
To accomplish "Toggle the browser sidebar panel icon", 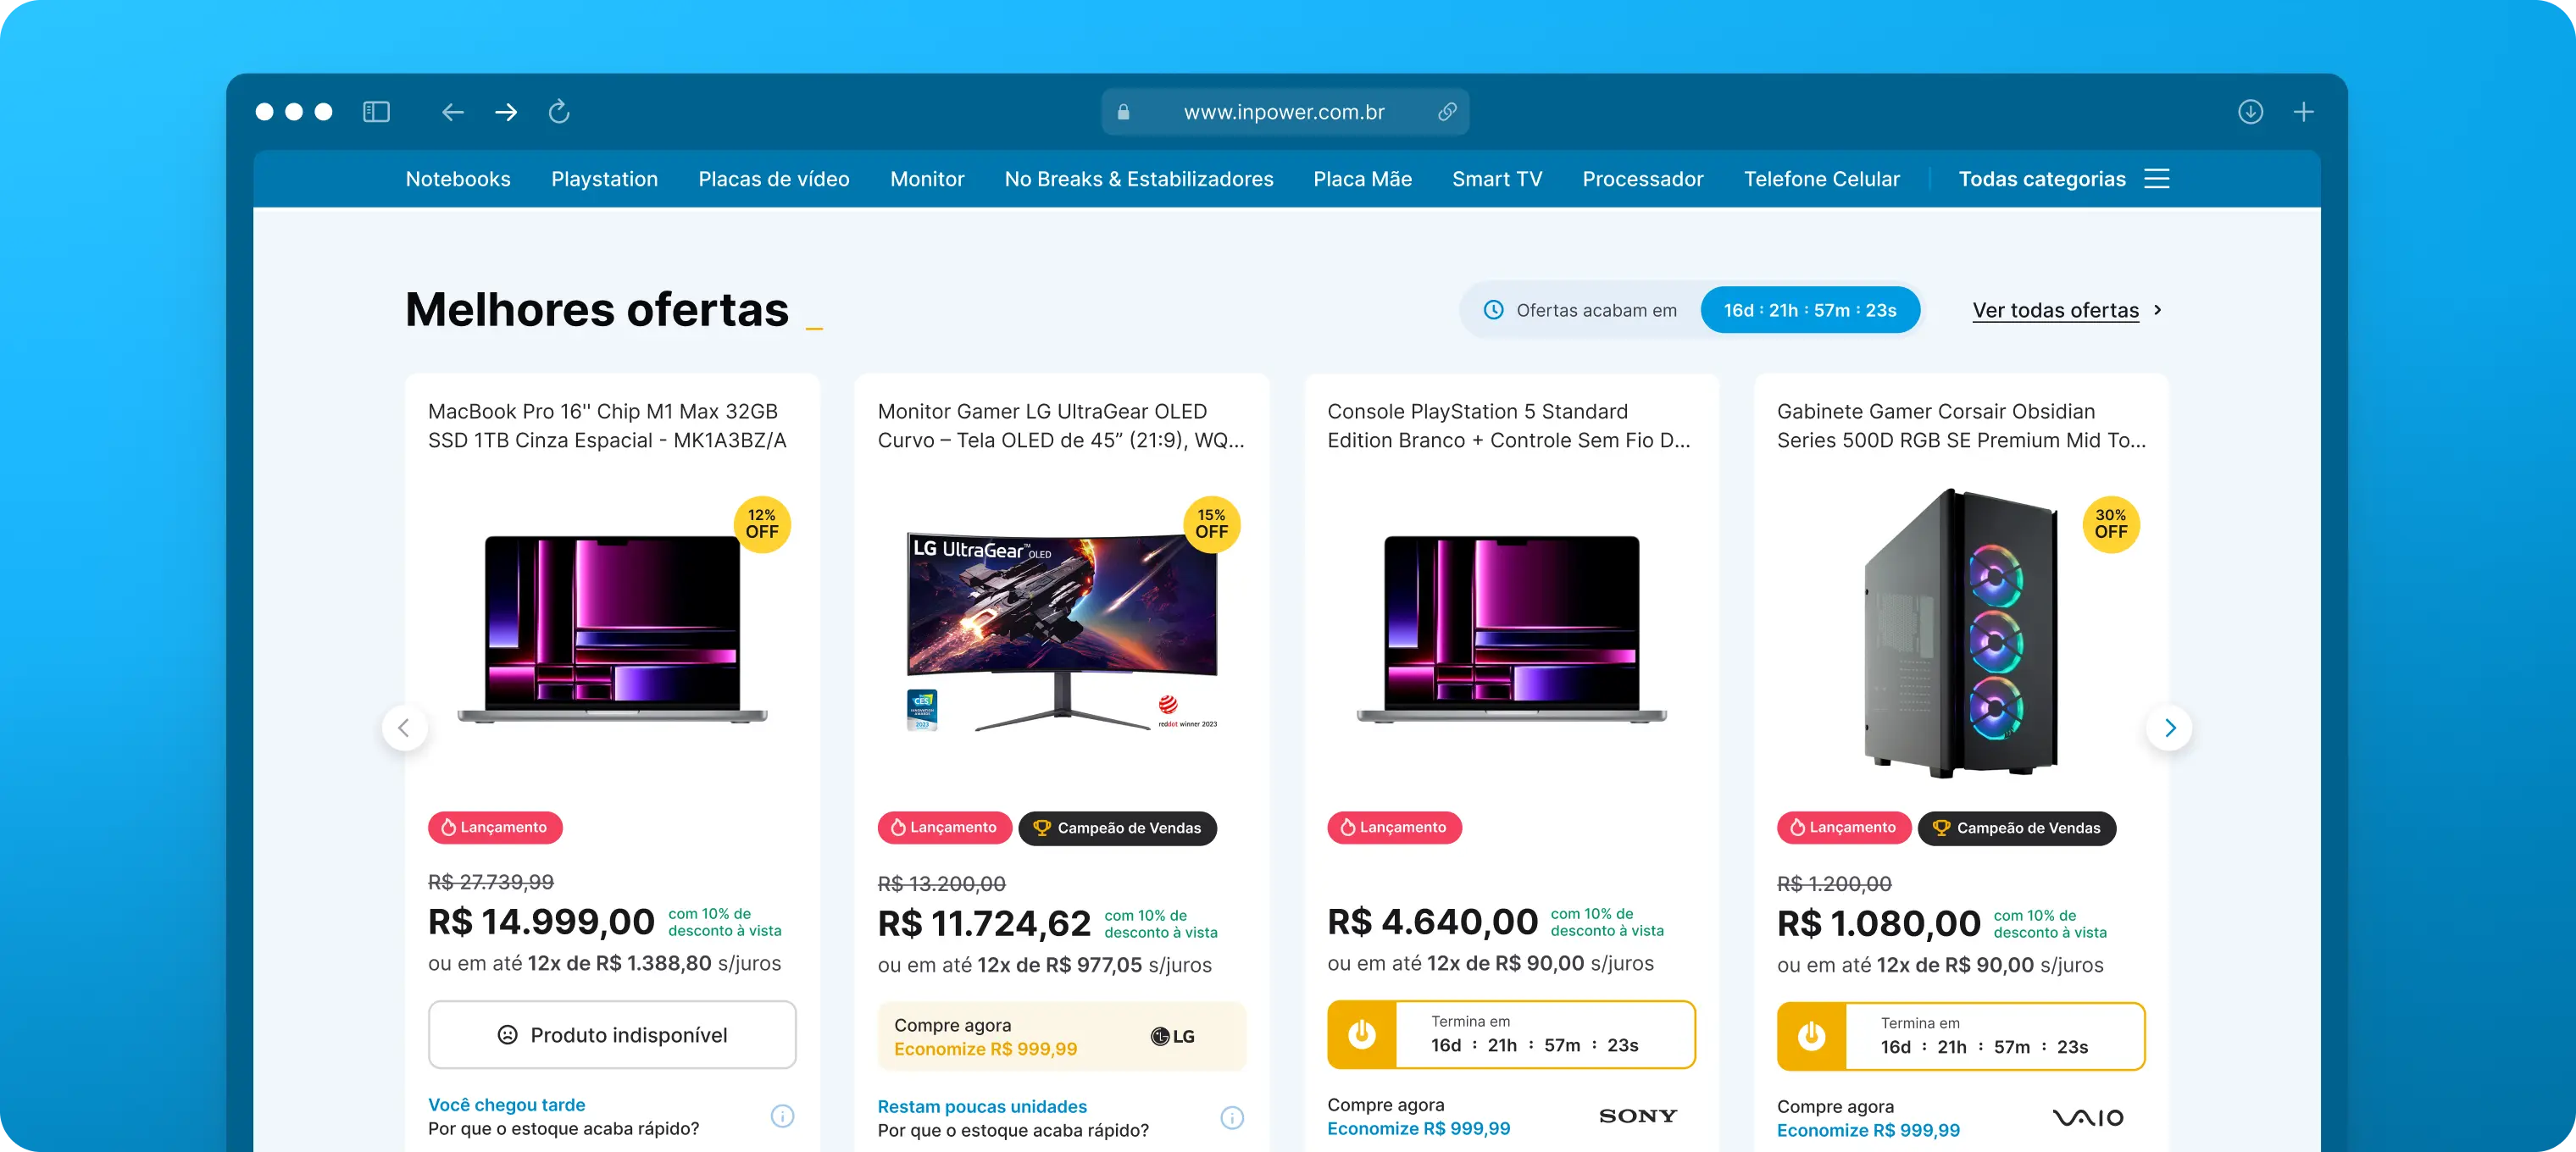I will coord(376,112).
